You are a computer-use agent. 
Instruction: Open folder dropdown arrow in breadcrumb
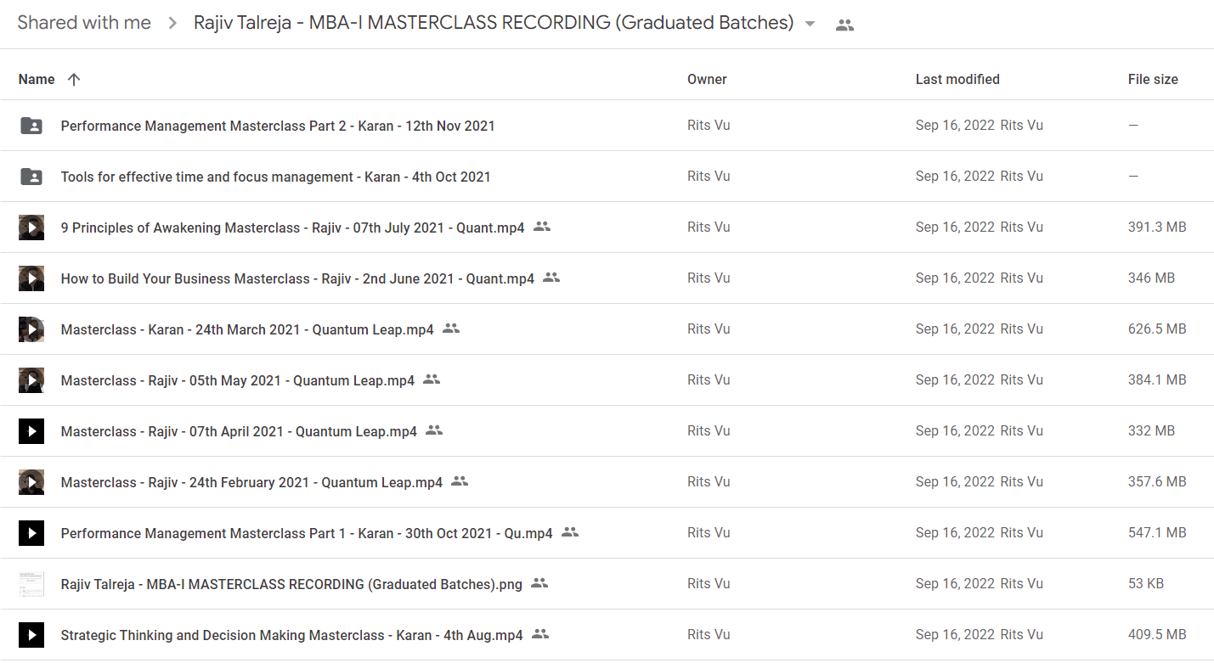[810, 24]
